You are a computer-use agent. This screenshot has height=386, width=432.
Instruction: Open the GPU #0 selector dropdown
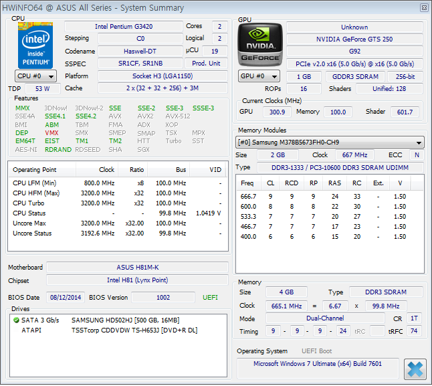point(259,76)
